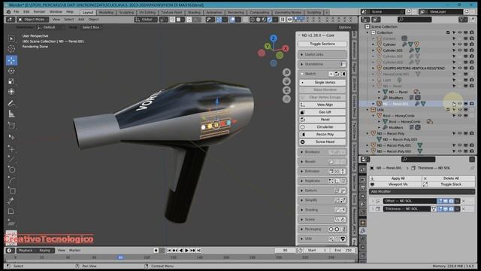Image resolution: width=481 pixels, height=271 pixels.
Task: Toggle eye visibility for ND — Recon Poly
Action: pos(460,134)
